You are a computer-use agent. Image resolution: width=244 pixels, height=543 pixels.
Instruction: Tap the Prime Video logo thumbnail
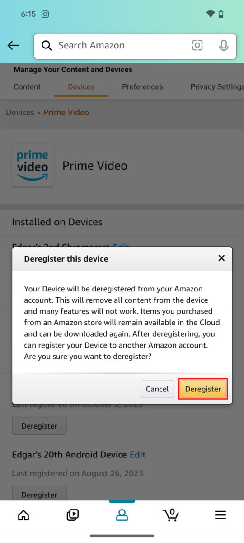[33, 166]
